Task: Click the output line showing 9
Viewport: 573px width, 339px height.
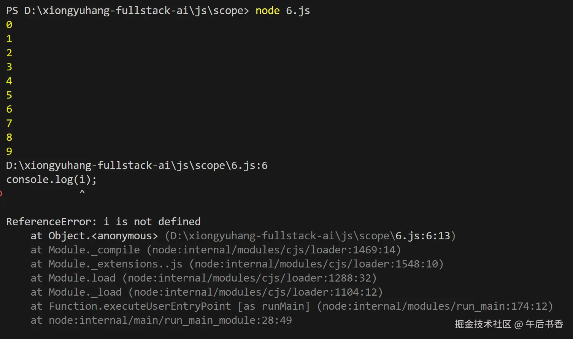Action: 9,151
